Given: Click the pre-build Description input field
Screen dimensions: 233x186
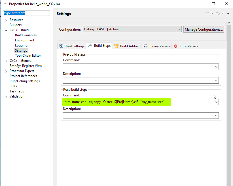Looking at the screenshot, I should [138, 81].
